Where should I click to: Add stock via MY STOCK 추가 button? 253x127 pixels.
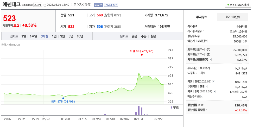click(x=238, y=5)
